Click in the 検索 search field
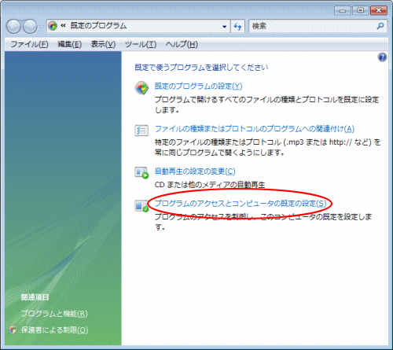The width and height of the screenshot is (393, 350). click(x=312, y=26)
